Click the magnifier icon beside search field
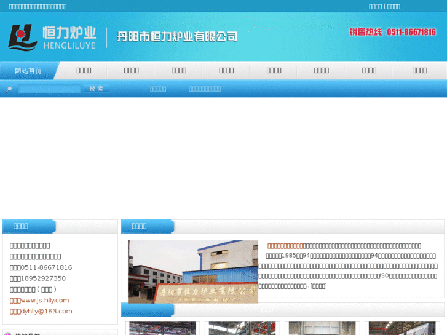Image resolution: width=447 pixels, height=335 pixels. coord(9,89)
